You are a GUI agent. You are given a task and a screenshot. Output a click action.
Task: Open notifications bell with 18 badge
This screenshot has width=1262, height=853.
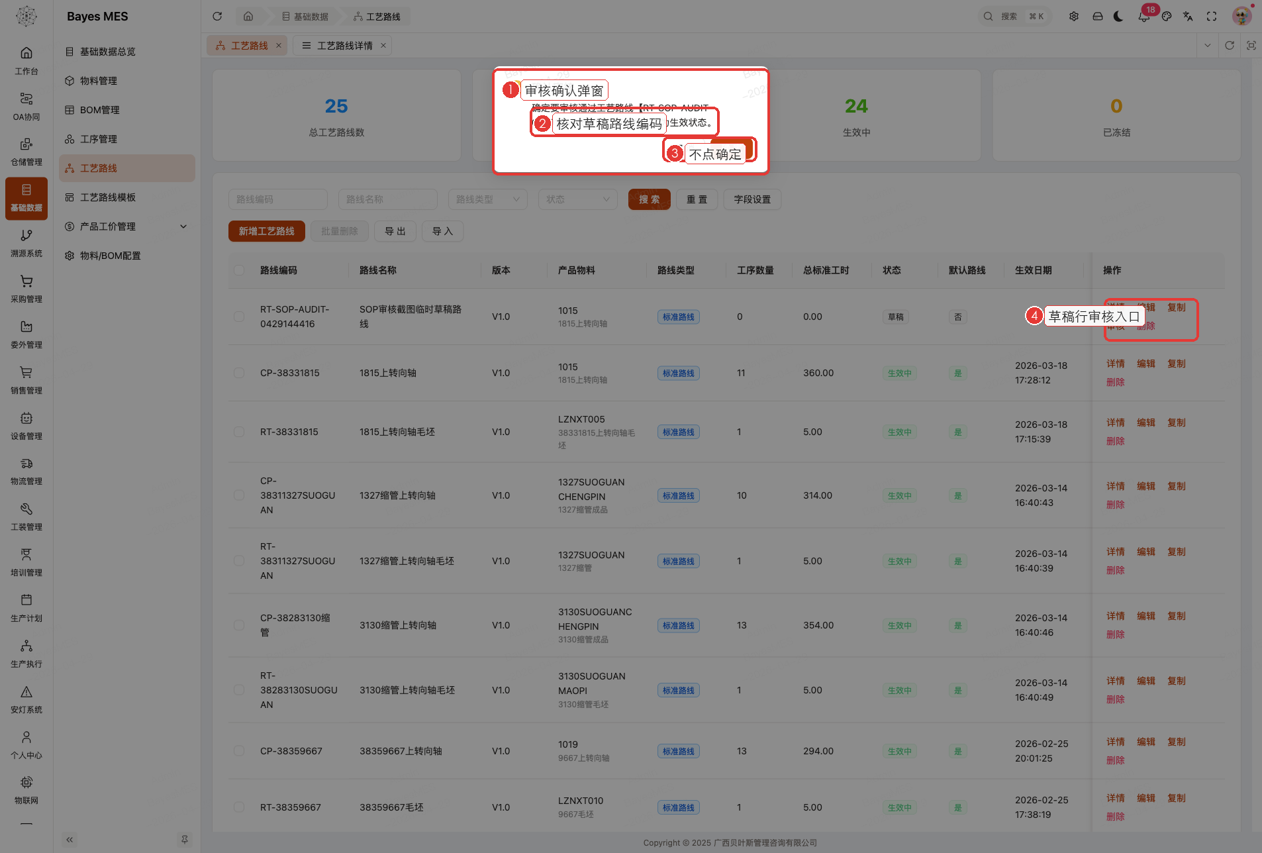click(1144, 16)
